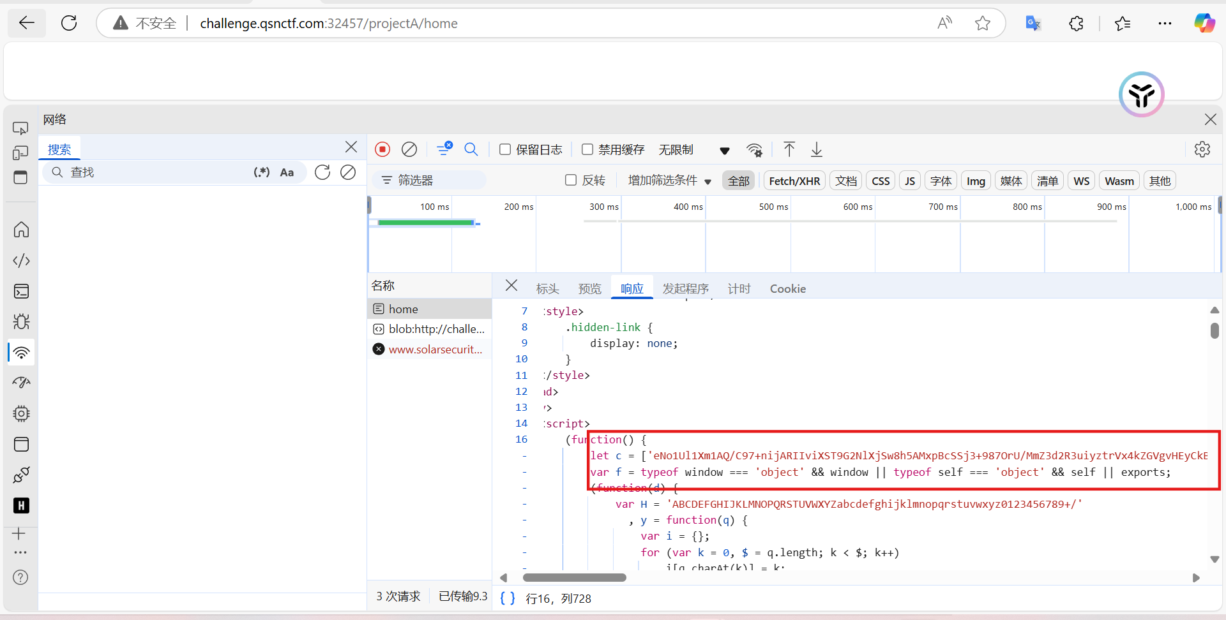This screenshot has width=1226, height=620.
Task: Open the 发起程序 tab
Action: point(686,289)
